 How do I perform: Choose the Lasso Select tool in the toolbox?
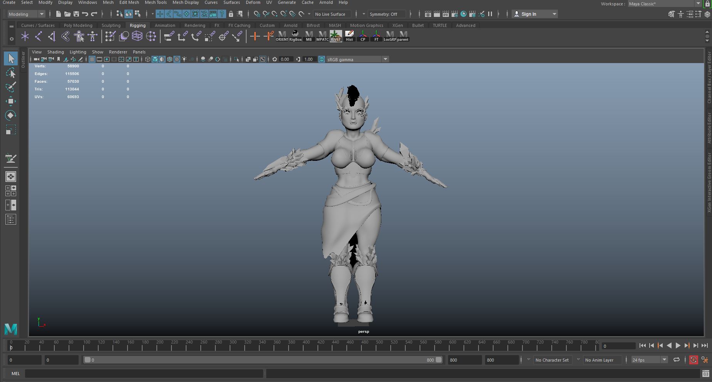[x=11, y=73]
